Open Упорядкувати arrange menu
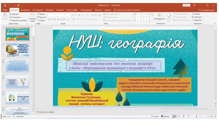 point(159,17)
